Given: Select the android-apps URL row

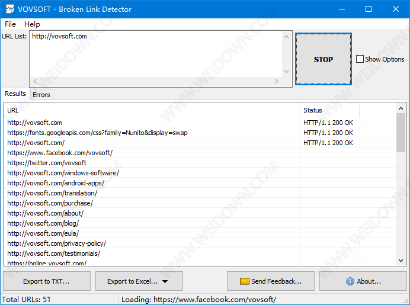Looking at the screenshot, I should (x=200, y=183).
